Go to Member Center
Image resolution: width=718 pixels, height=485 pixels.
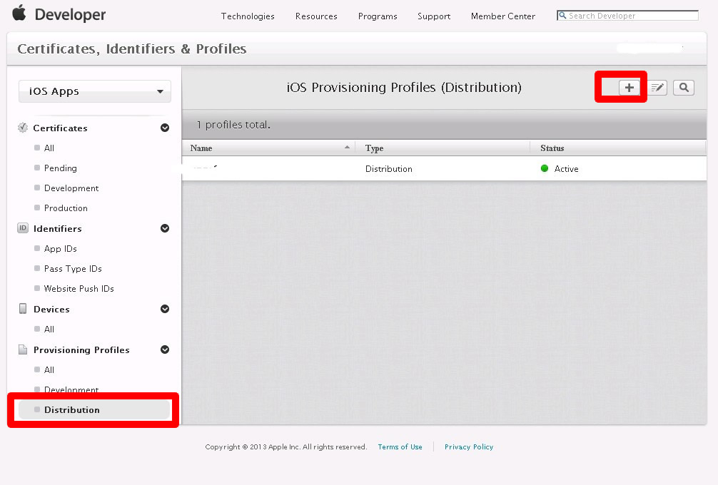502,16
